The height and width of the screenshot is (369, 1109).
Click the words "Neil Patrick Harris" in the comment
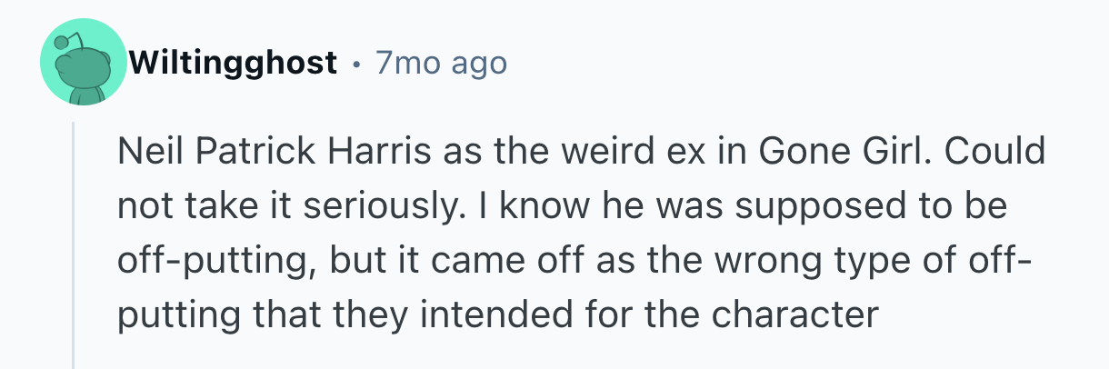click(x=276, y=152)
